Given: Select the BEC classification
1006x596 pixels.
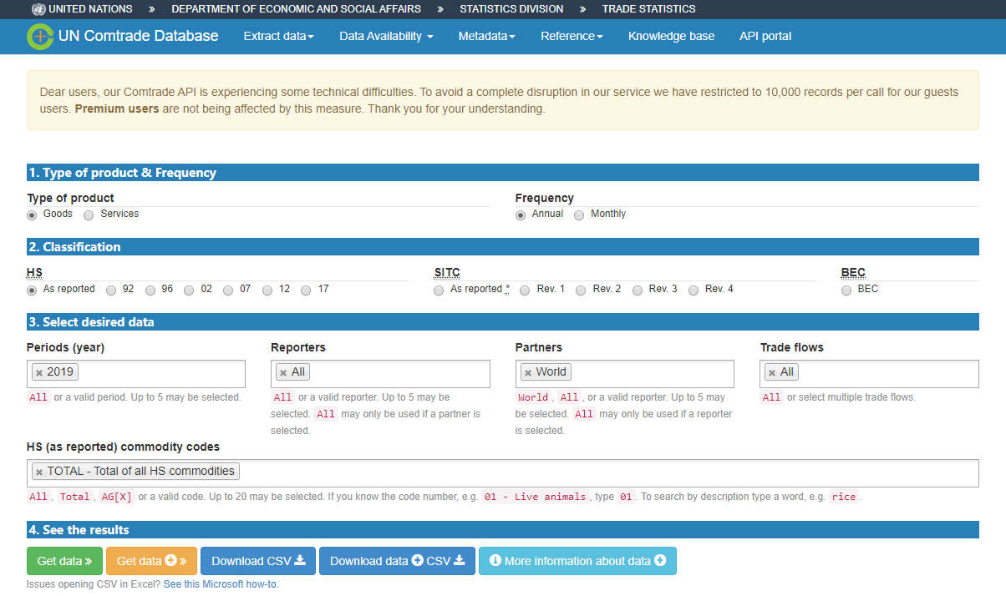Looking at the screenshot, I should click(x=846, y=290).
